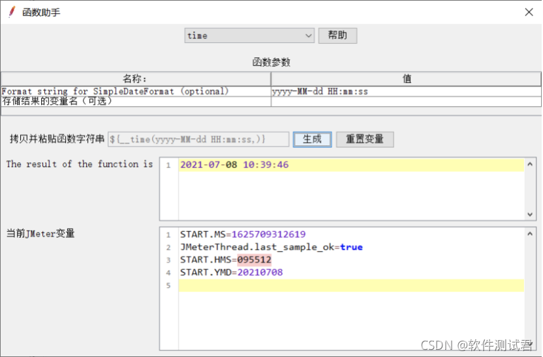Close the 函数助手 dialog window

(529, 12)
